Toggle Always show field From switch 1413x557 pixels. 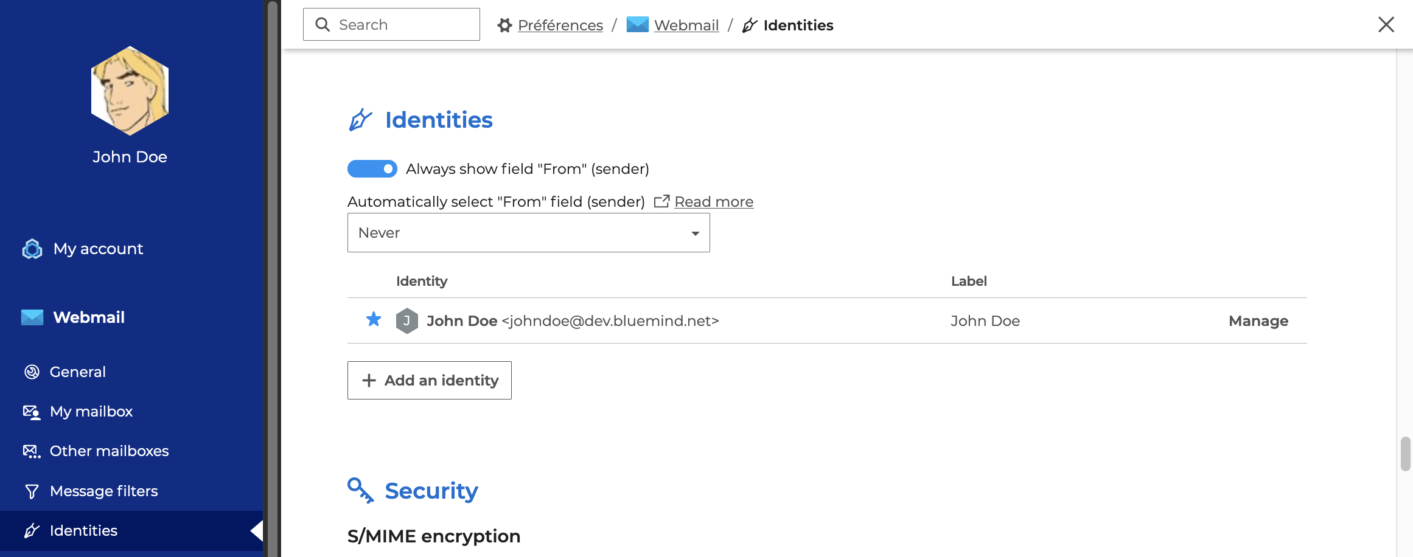pyautogui.click(x=372, y=169)
